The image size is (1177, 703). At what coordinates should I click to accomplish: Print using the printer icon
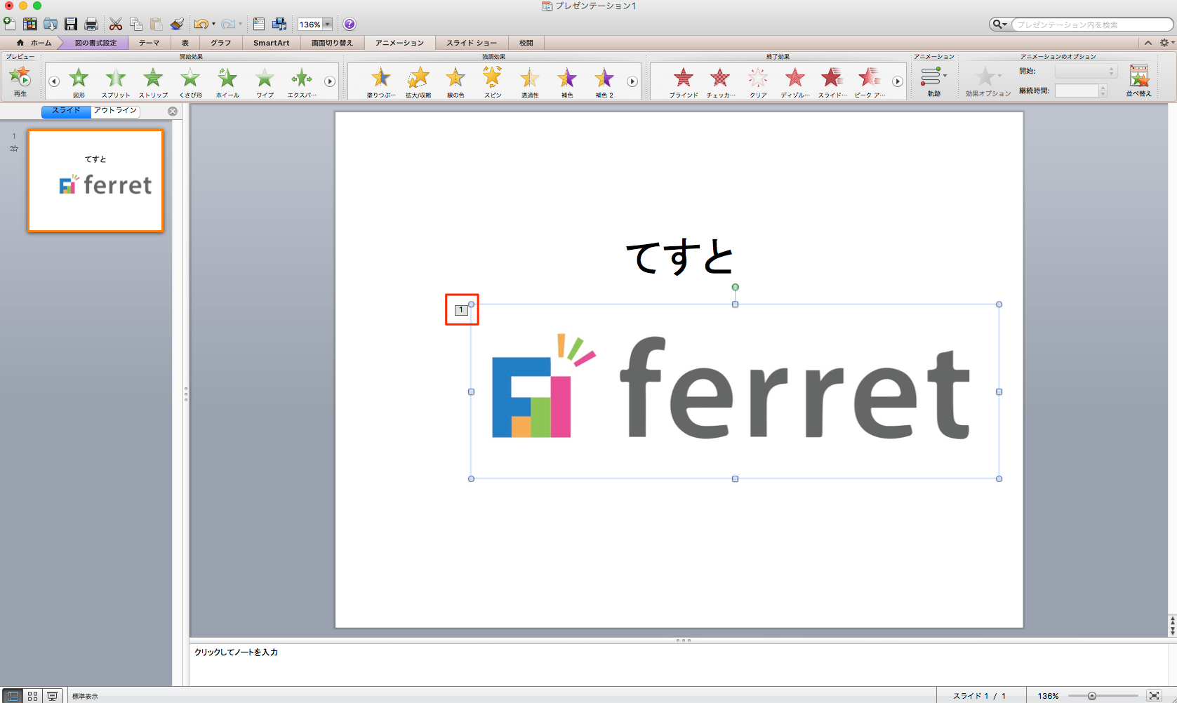point(91,24)
